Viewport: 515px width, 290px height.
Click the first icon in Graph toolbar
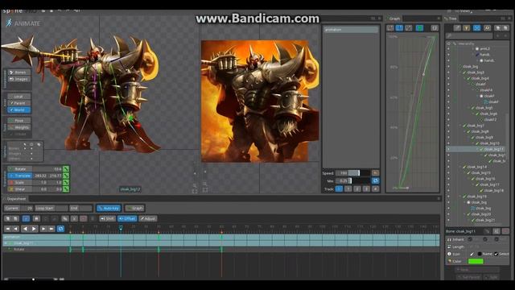390,28
